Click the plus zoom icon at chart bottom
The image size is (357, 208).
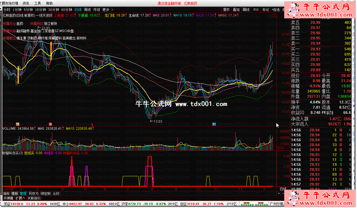click(279, 193)
